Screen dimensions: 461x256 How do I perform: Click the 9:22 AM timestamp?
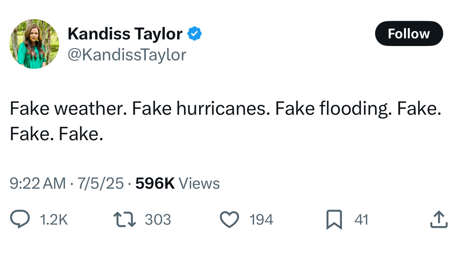(x=38, y=183)
